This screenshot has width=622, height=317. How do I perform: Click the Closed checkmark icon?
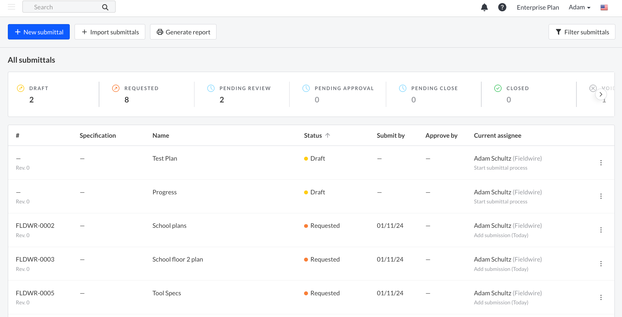pyautogui.click(x=498, y=88)
